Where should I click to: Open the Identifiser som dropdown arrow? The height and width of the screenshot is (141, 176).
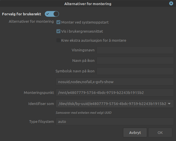[x=169, y=104]
